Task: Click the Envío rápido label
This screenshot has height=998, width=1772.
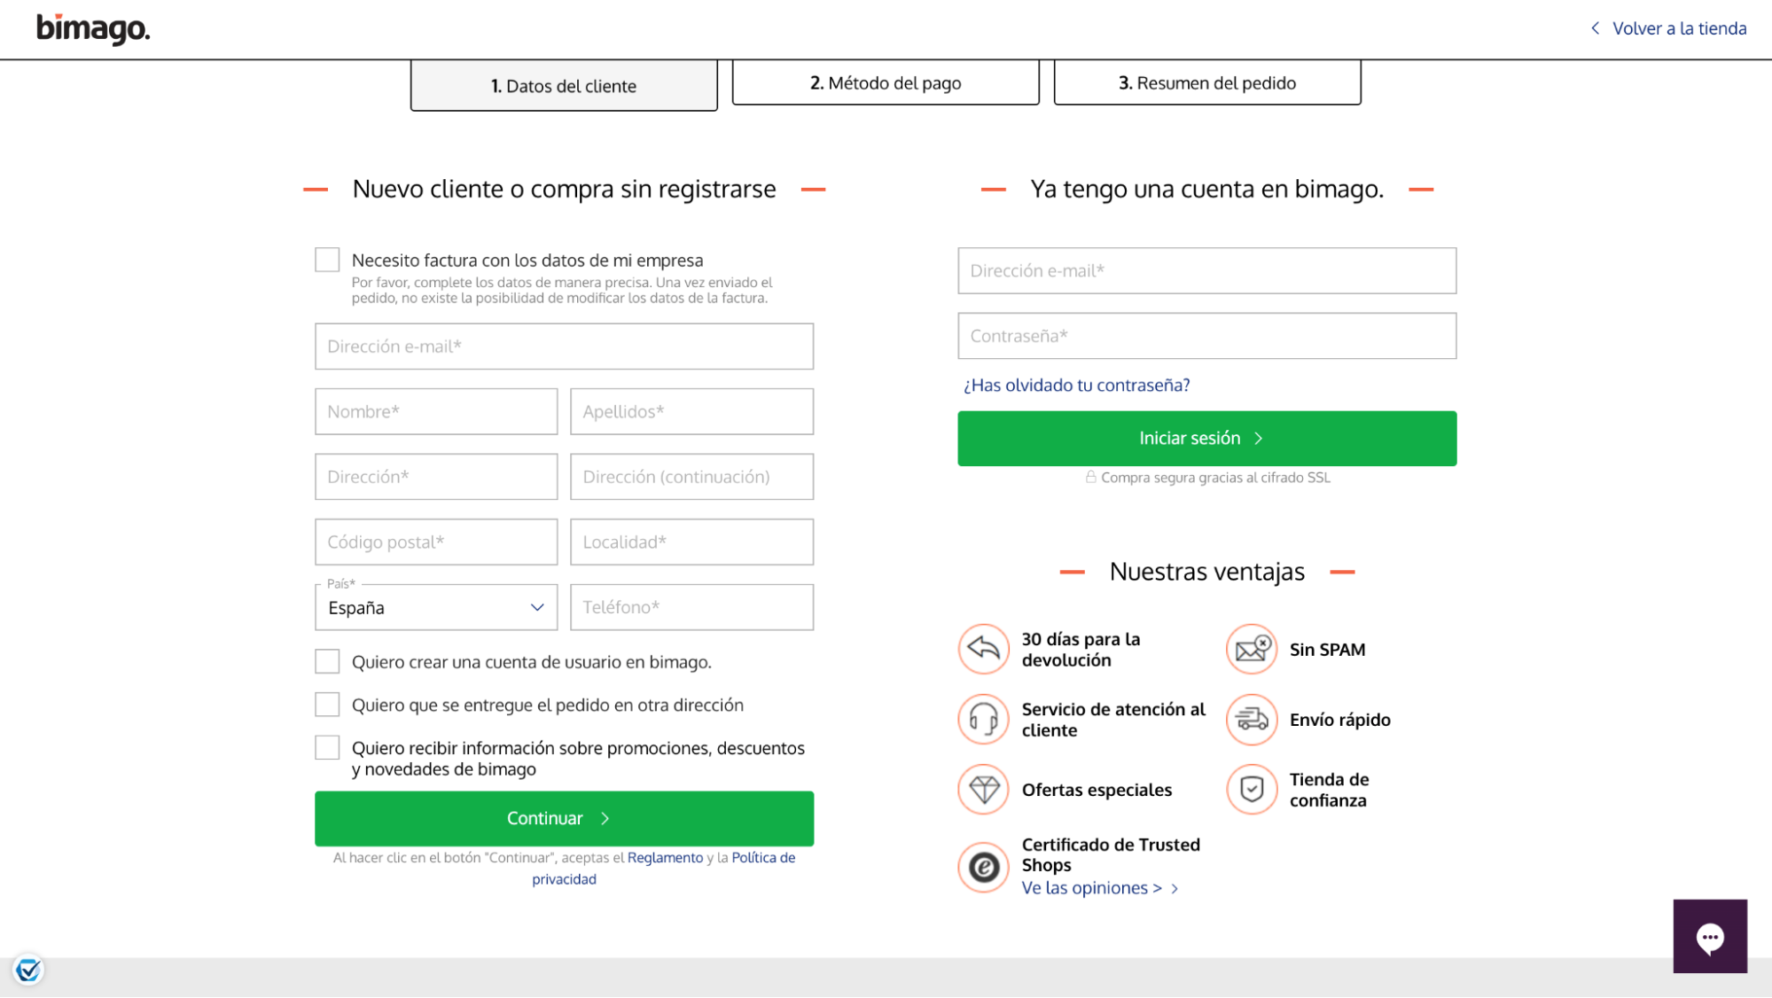Action: (x=1339, y=720)
